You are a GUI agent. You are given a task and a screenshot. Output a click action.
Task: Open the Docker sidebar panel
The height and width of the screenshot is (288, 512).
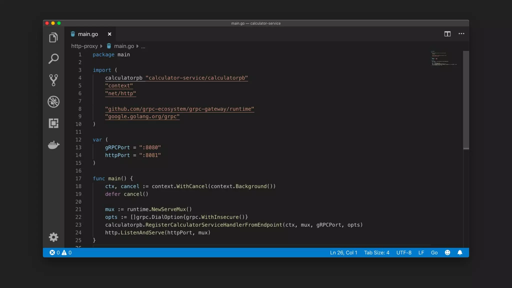[x=53, y=145]
